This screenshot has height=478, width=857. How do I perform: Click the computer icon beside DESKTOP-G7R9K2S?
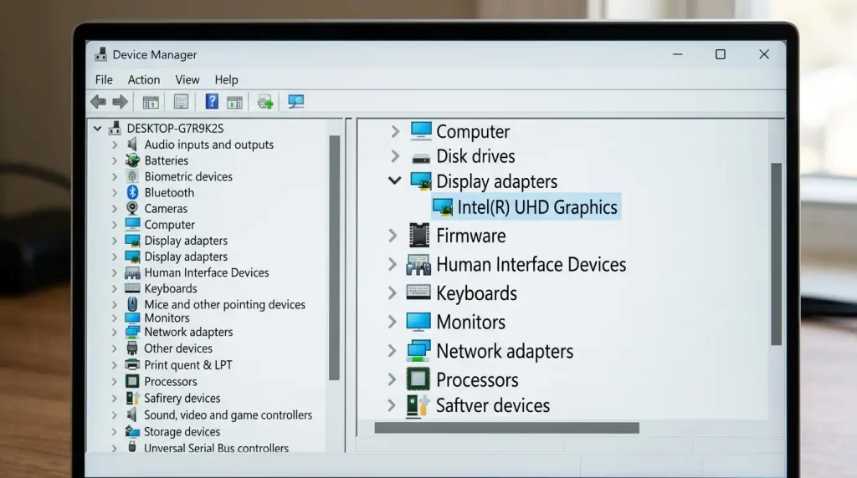115,128
